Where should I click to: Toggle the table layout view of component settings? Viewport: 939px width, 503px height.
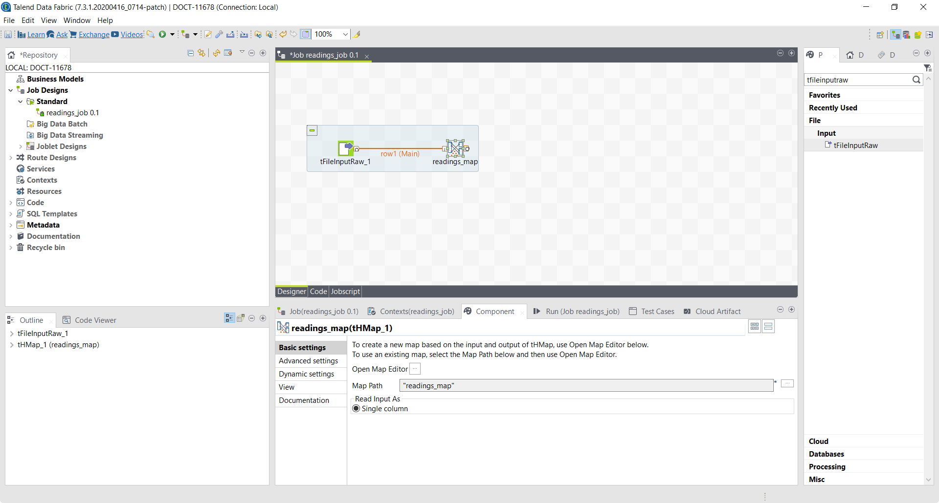[755, 327]
